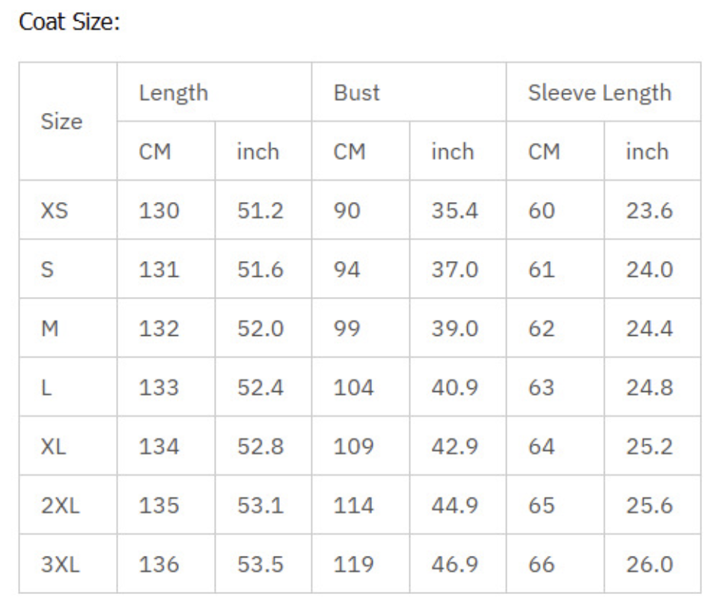The height and width of the screenshot is (606, 717).
Task: Click the 3XL size row label
Action: [x=61, y=564]
